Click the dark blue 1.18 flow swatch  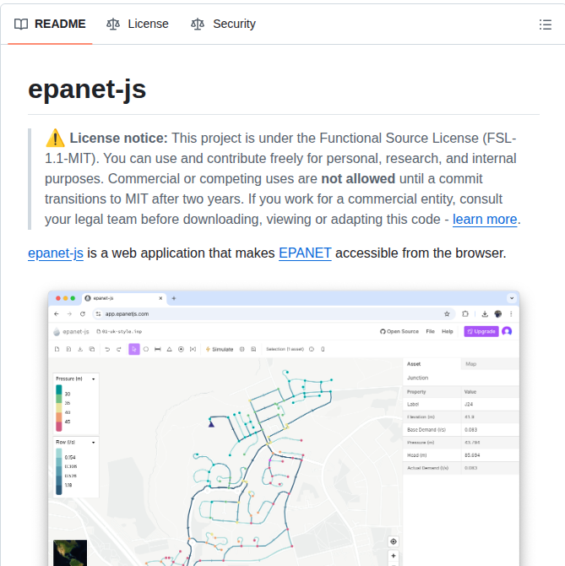(59, 490)
